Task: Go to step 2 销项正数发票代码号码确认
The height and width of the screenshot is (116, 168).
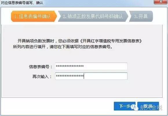Action: click(x=93, y=16)
